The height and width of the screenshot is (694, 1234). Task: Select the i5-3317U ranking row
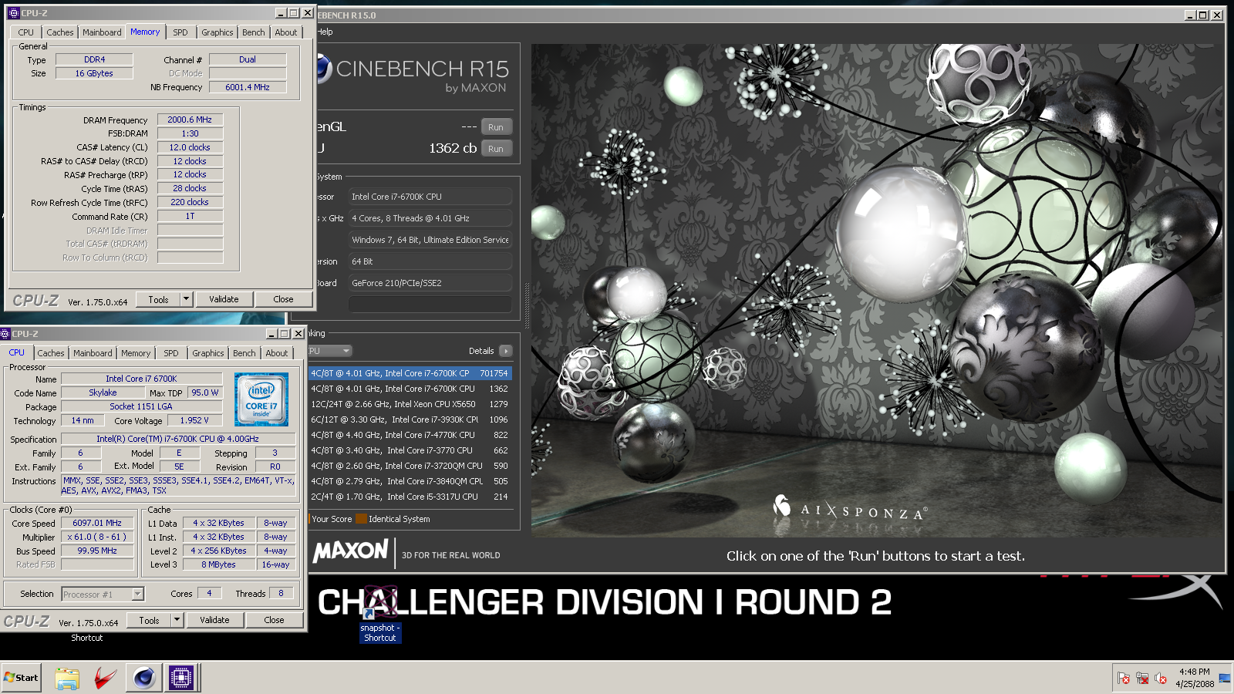[410, 497]
